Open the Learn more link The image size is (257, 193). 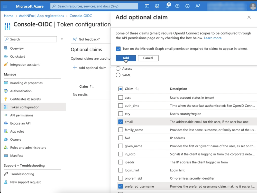[x=213, y=38]
